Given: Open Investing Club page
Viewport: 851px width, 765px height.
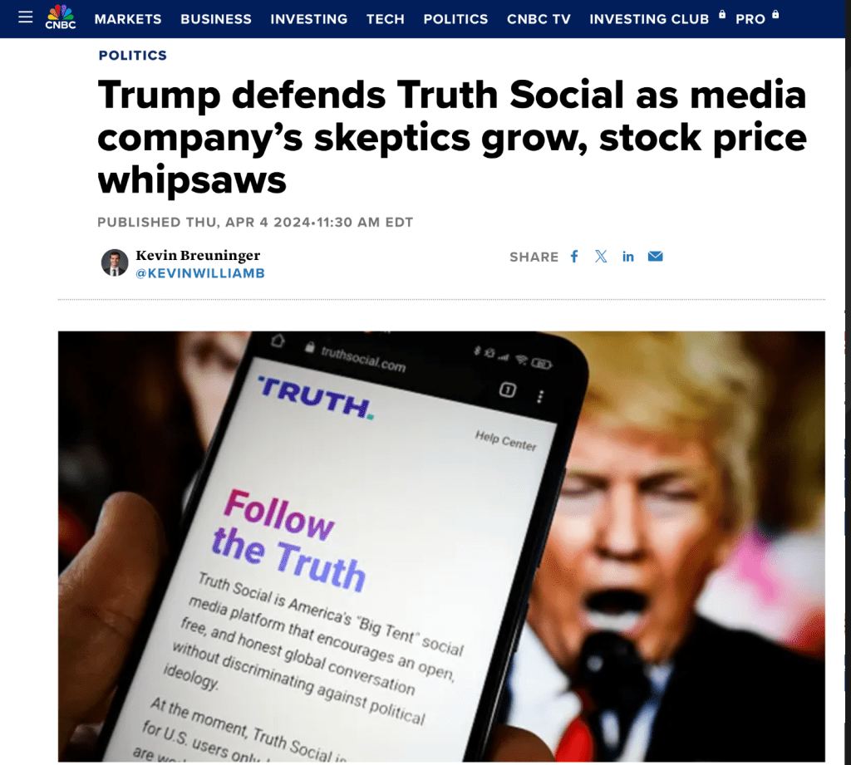Looking at the screenshot, I should pos(648,19).
